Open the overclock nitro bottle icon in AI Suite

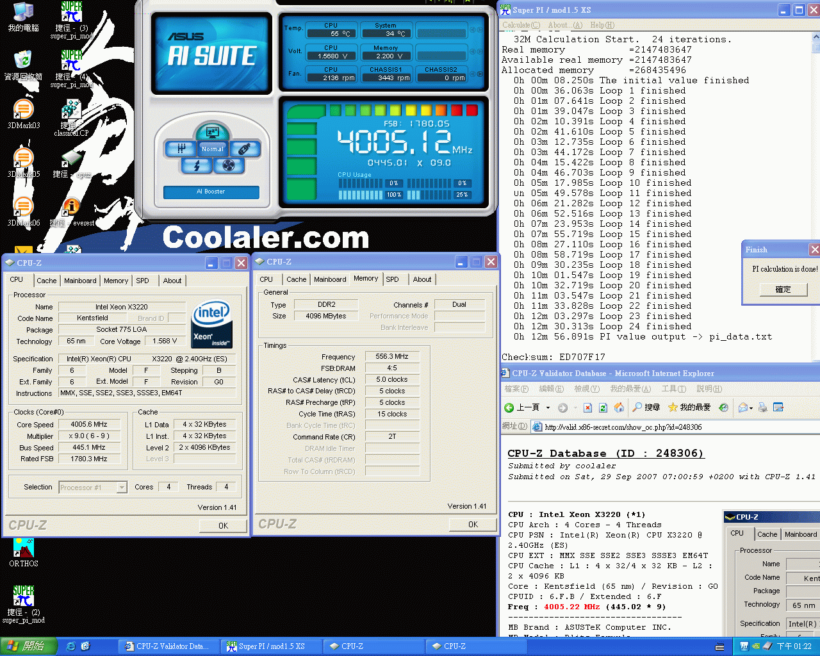point(244,149)
